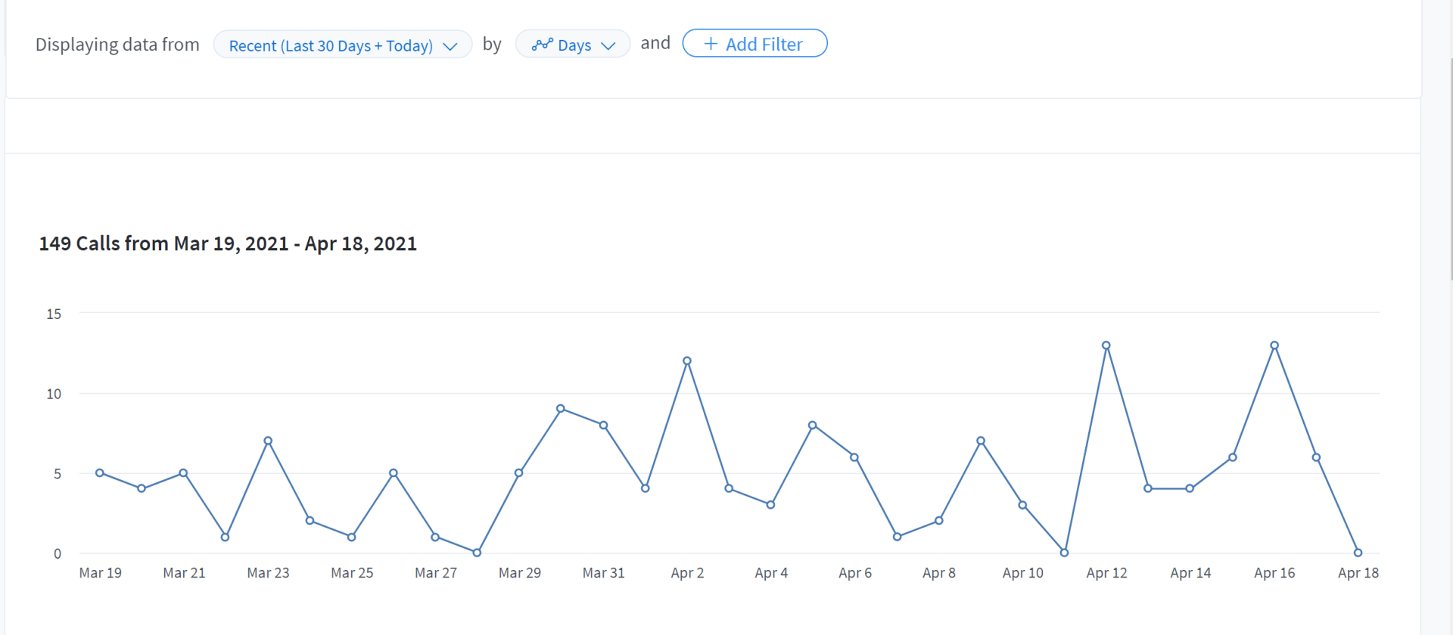Click the Apr 8 x-axis label
This screenshot has height=635, width=1453.
[x=938, y=573]
